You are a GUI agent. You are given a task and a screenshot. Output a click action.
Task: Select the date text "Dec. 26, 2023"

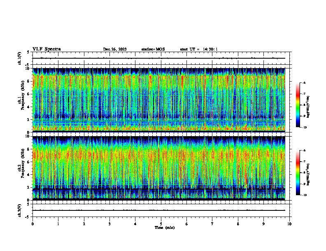tap(115, 49)
